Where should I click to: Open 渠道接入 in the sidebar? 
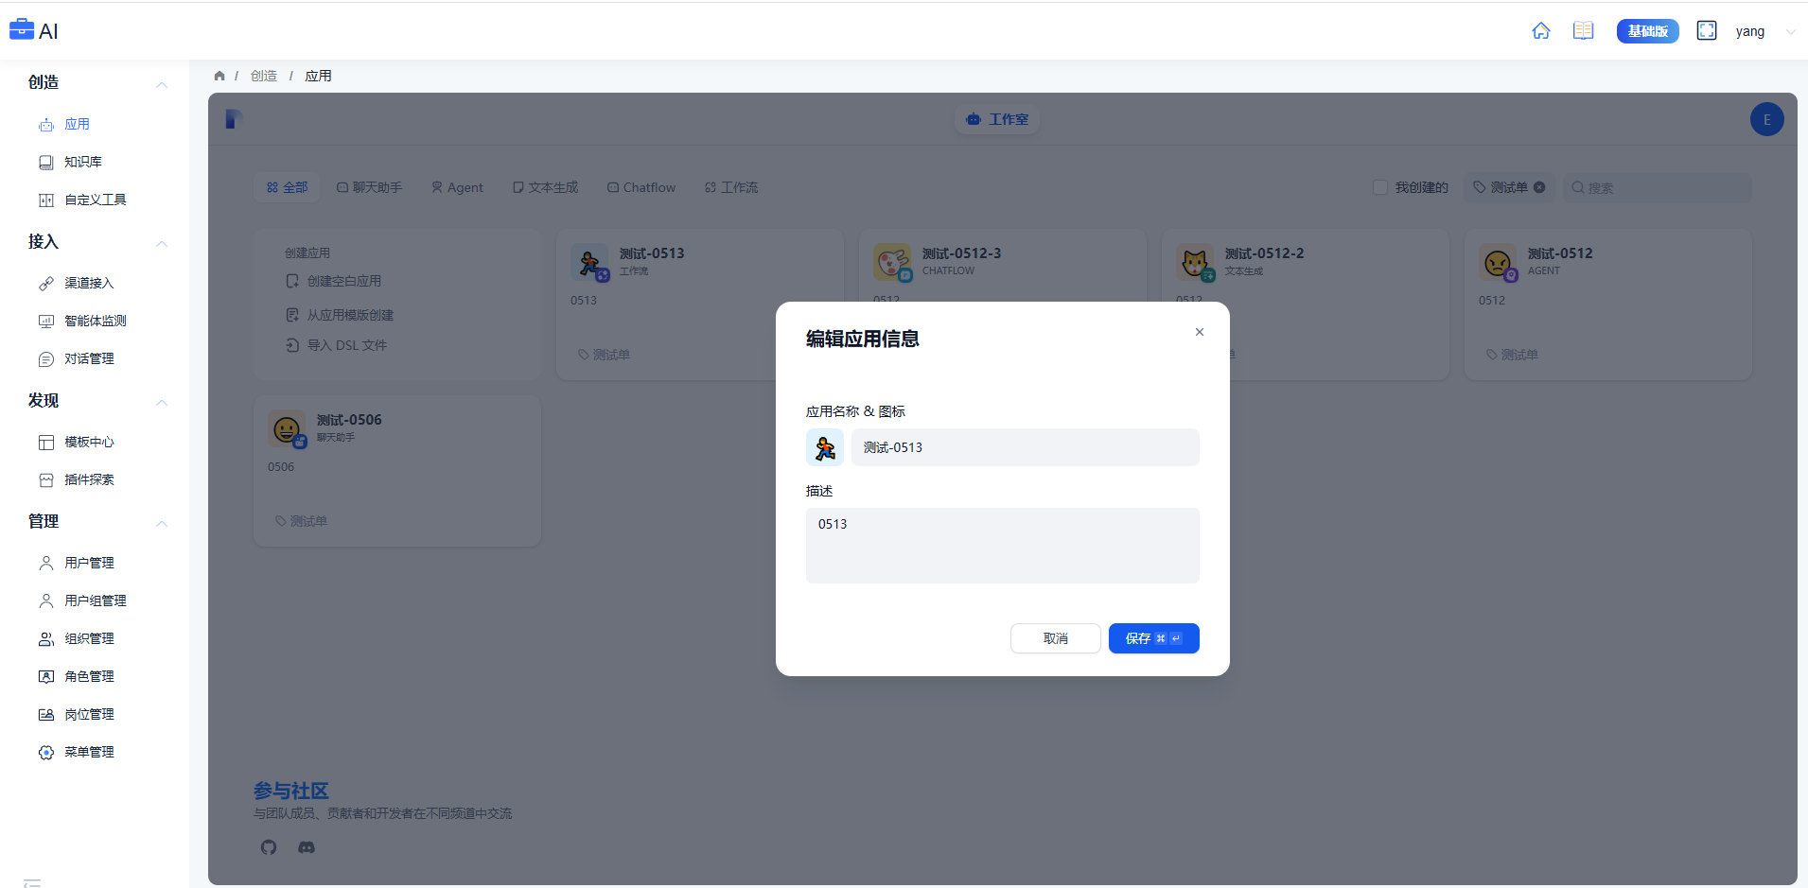89,283
